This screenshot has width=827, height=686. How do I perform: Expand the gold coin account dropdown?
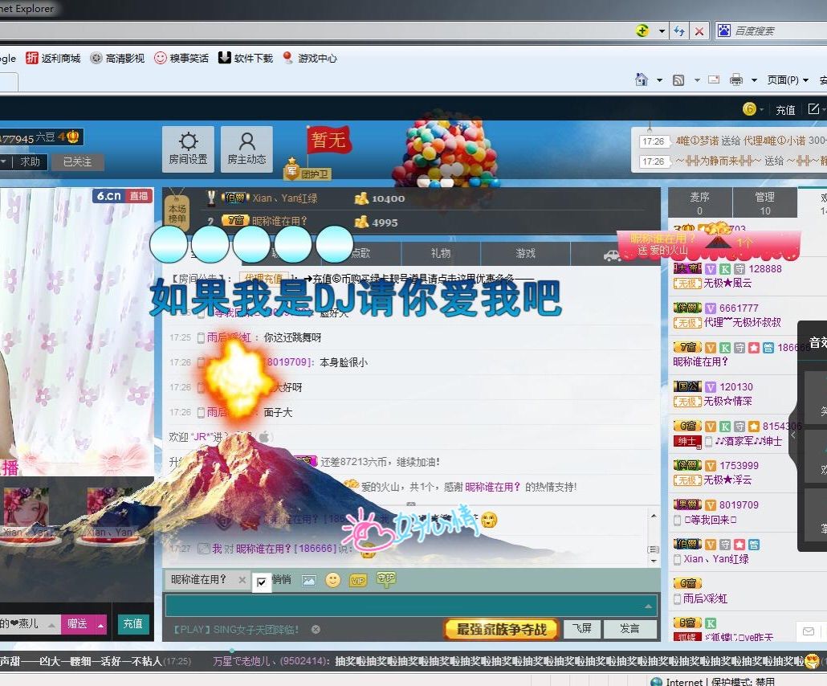tap(761, 109)
